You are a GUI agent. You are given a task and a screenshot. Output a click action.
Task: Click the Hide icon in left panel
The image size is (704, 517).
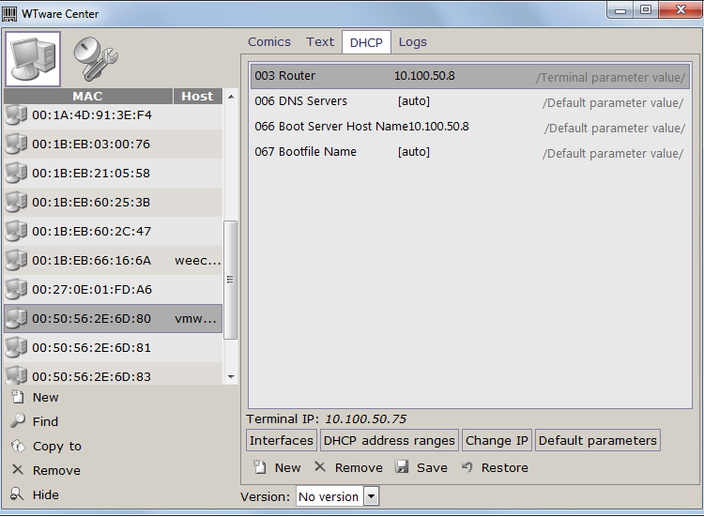click(x=17, y=494)
